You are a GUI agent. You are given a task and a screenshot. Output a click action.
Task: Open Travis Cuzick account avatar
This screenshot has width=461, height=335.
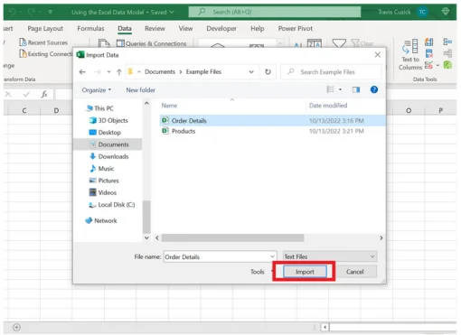[x=422, y=12]
